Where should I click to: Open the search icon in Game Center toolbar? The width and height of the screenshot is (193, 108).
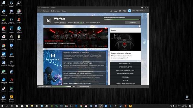[111, 11]
